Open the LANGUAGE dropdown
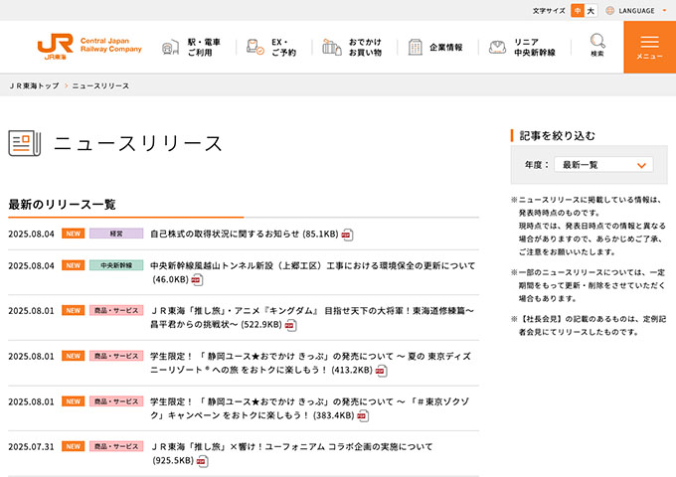Viewport: 676px width, 477px height. pyautogui.click(x=636, y=11)
